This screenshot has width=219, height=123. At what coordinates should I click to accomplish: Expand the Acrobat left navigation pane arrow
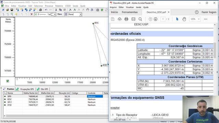point(109,72)
